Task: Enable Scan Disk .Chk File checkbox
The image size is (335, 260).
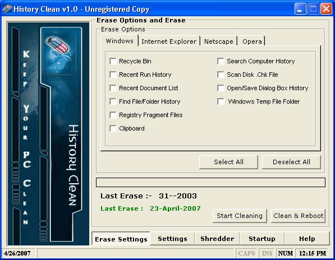Action: pos(221,75)
